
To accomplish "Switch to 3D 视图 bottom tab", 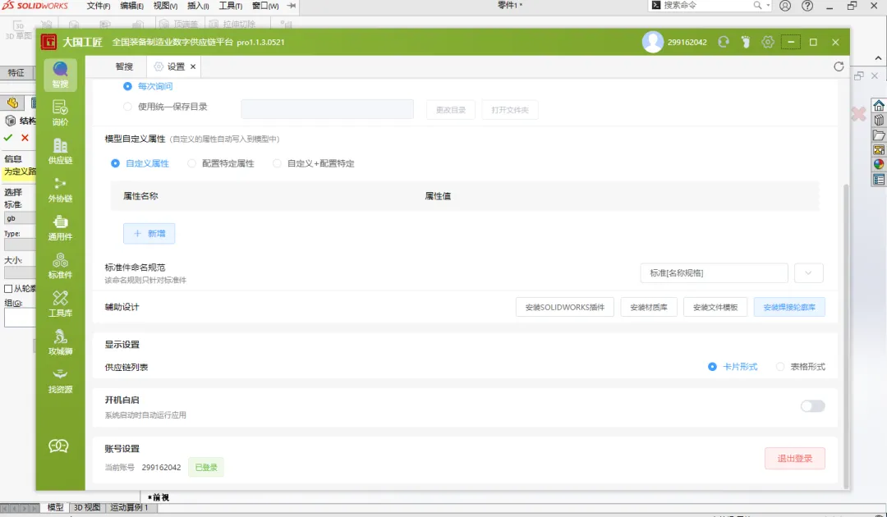I will [x=87, y=507].
